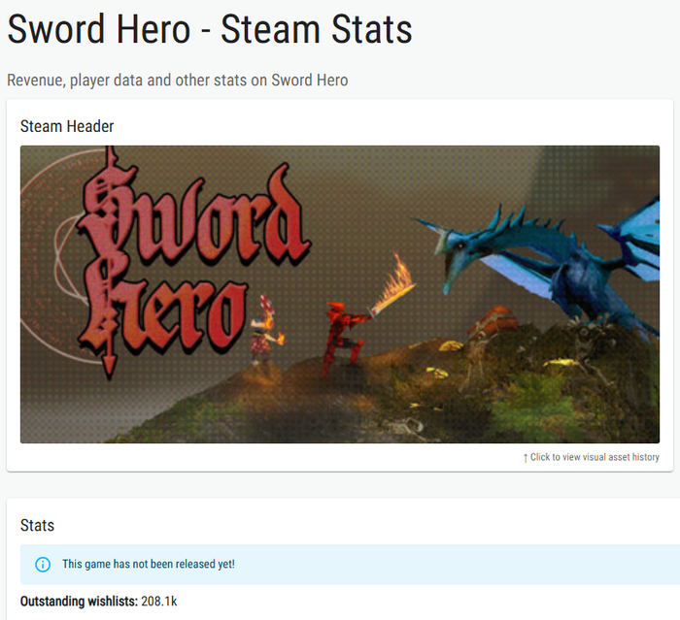
Task: Click the magic circle behind the logo
Action: [x=54, y=255]
